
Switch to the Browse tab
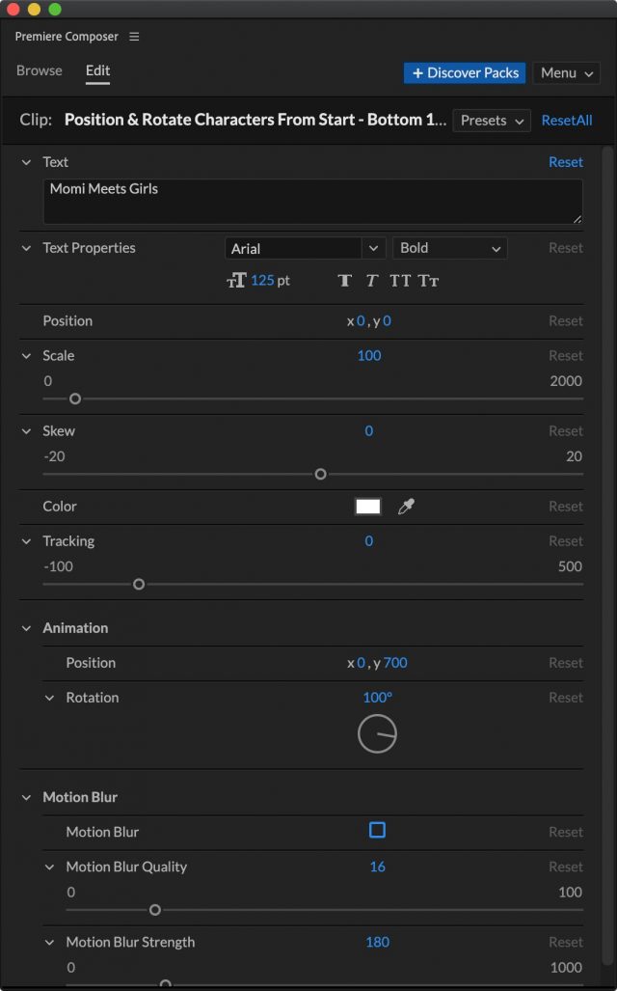[x=40, y=70]
